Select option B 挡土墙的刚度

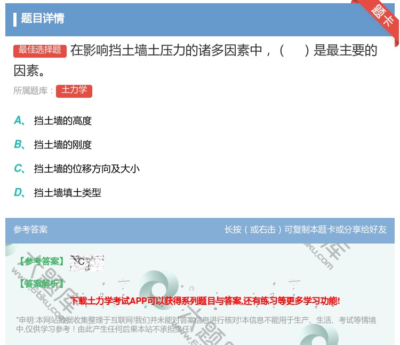[53, 145]
